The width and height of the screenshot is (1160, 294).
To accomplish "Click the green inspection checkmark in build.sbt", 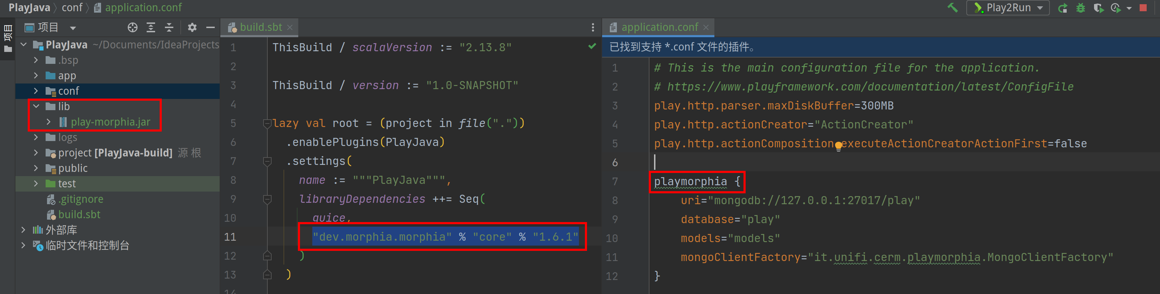I will 592,46.
